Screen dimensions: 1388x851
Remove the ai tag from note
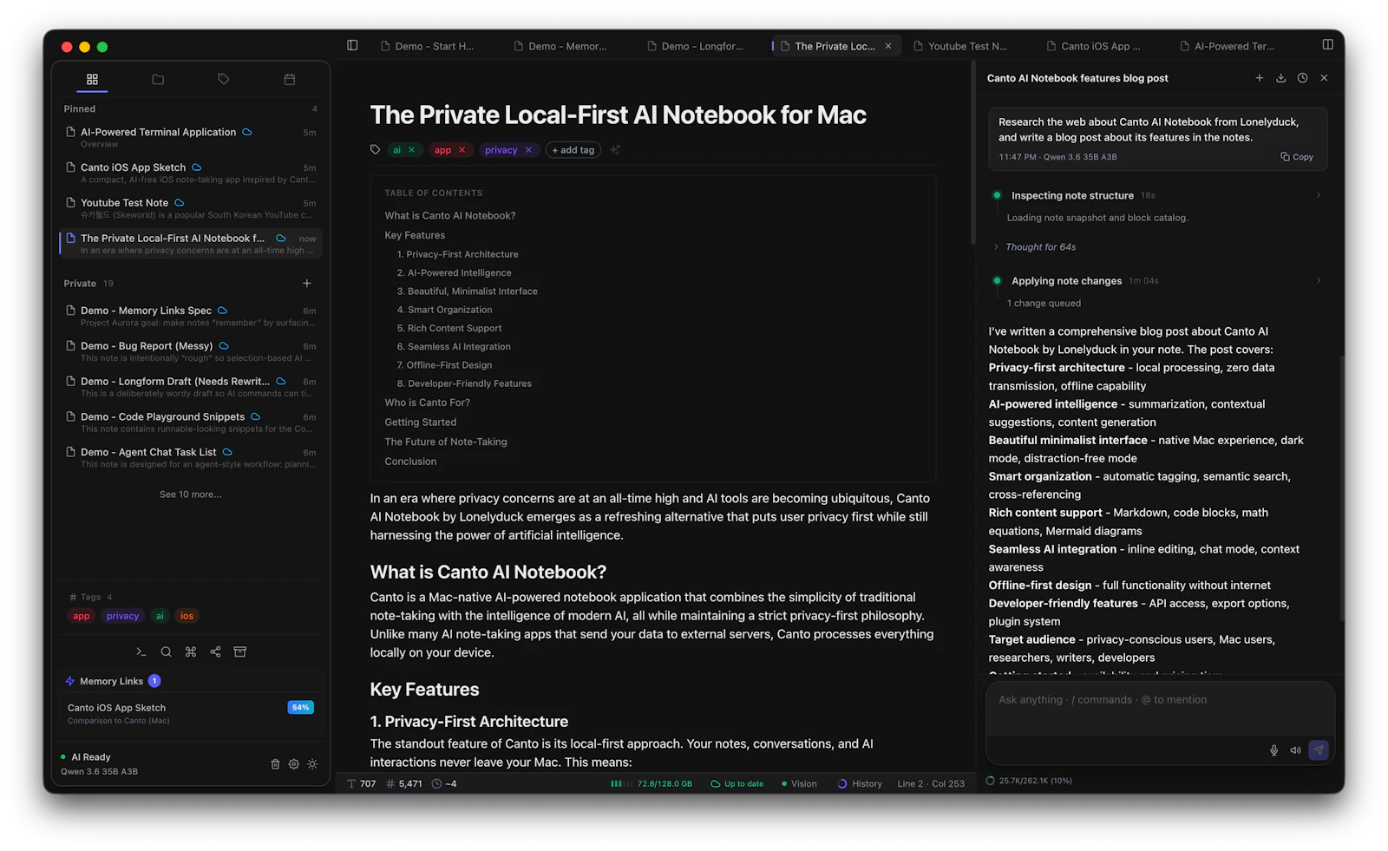(412, 150)
